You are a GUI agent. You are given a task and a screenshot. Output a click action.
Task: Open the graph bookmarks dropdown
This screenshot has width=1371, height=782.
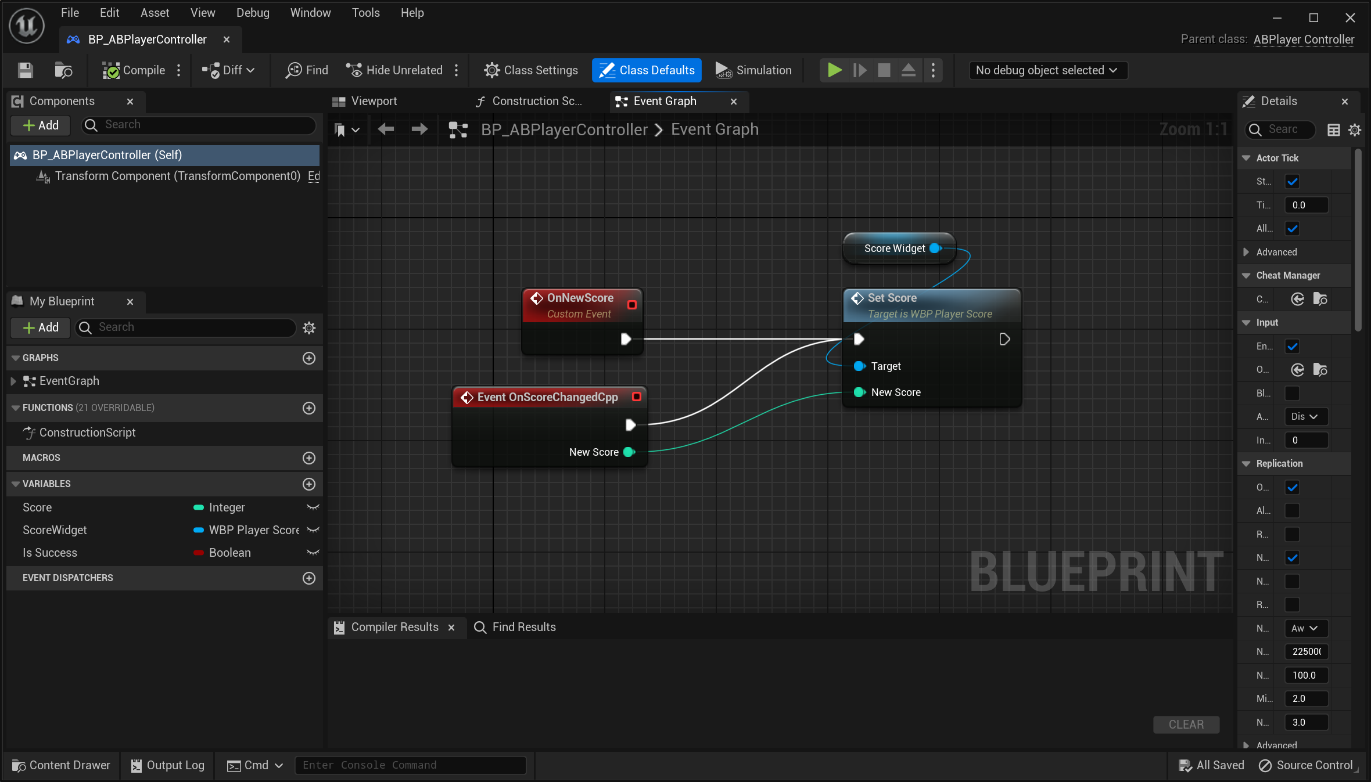[x=347, y=129]
